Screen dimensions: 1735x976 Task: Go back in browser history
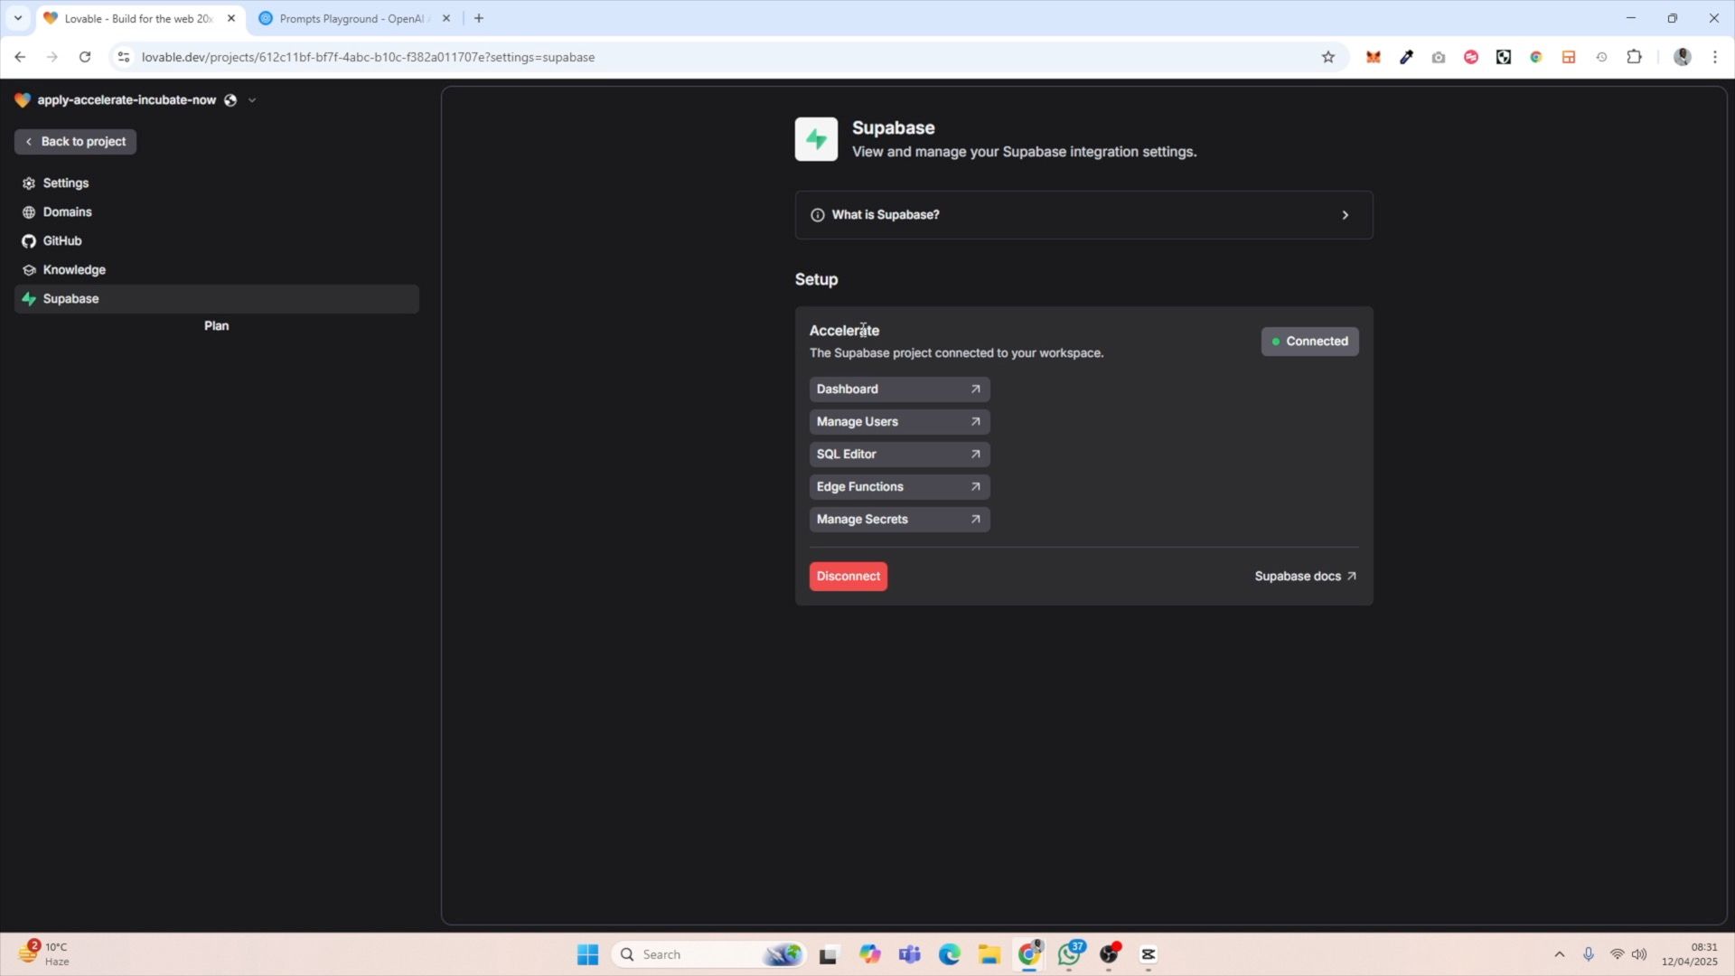tap(20, 57)
